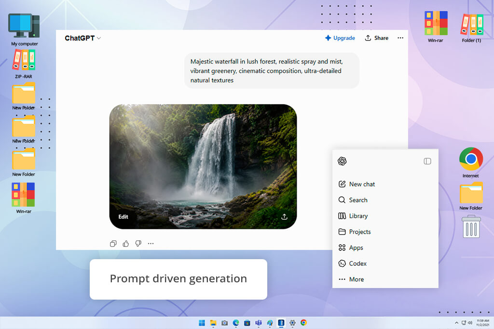Click the Upgrade link
This screenshot has width=494, height=329.
click(340, 38)
